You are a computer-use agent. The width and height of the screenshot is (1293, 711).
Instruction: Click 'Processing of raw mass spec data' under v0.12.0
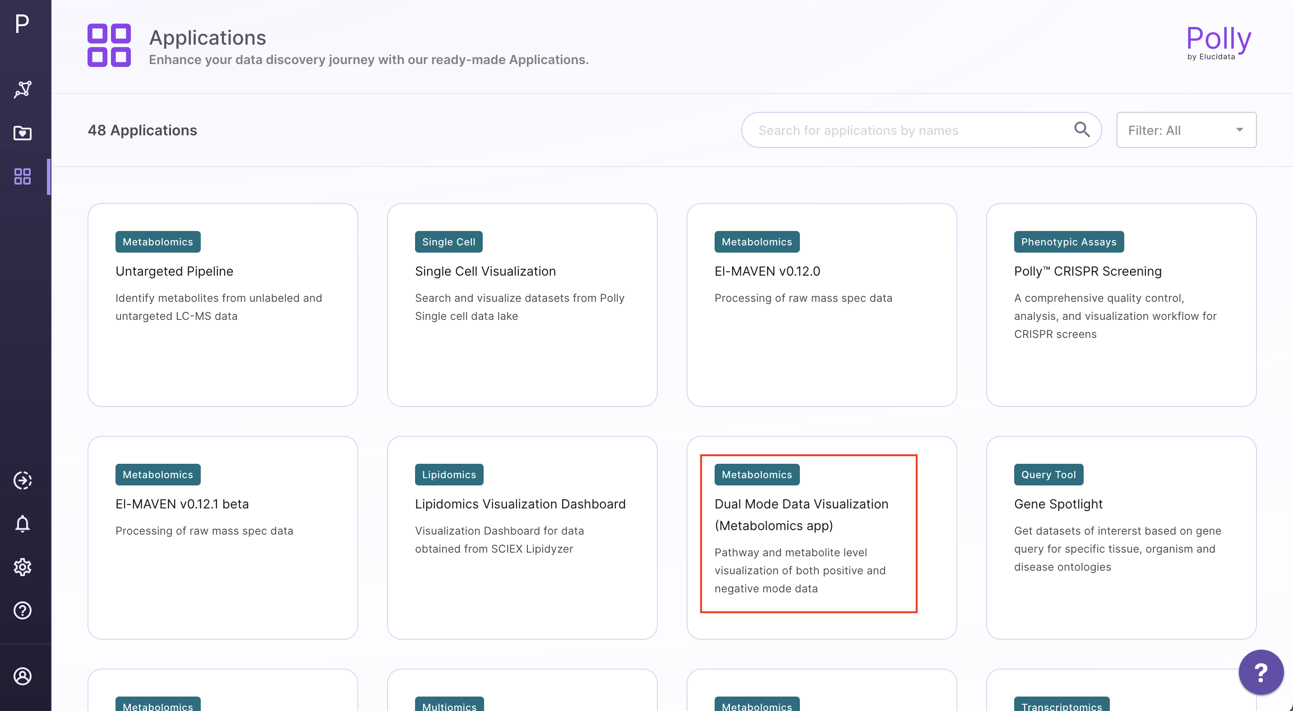803,298
